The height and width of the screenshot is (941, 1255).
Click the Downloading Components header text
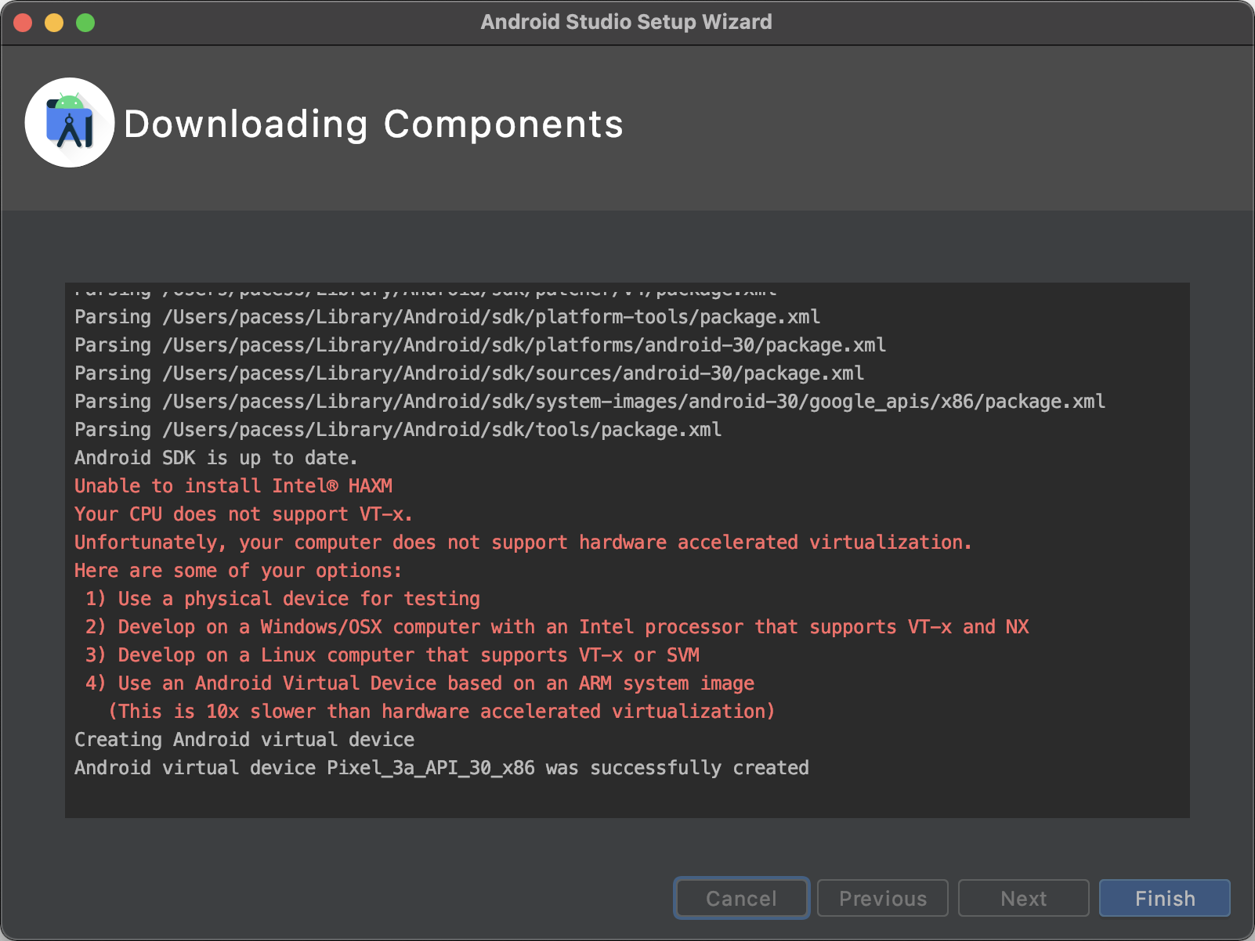tap(374, 124)
